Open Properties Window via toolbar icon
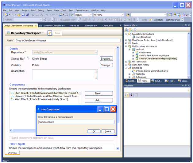Image resolution: width=193 pixels, height=163 pixels. pos(174,15)
